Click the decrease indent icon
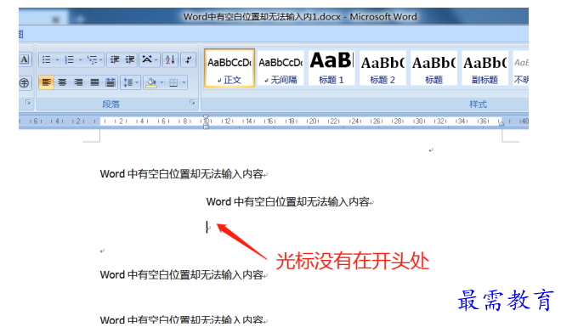 115,59
